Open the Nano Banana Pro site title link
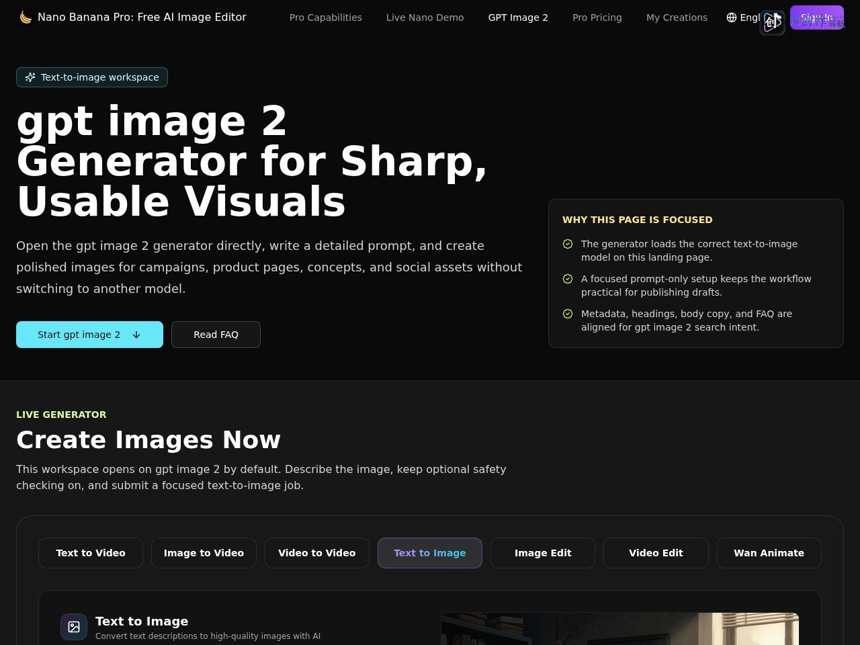 (142, 17)
